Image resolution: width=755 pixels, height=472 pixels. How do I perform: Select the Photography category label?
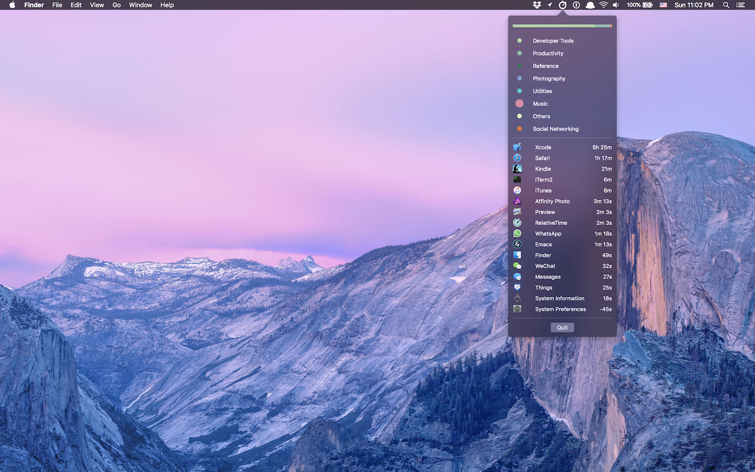(549, 79)
